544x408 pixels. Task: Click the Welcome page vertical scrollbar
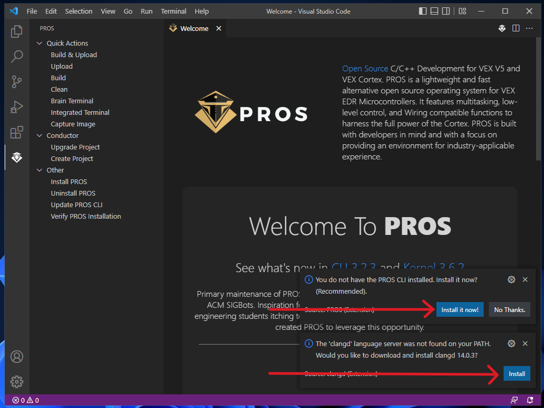[x=538, y=99]
